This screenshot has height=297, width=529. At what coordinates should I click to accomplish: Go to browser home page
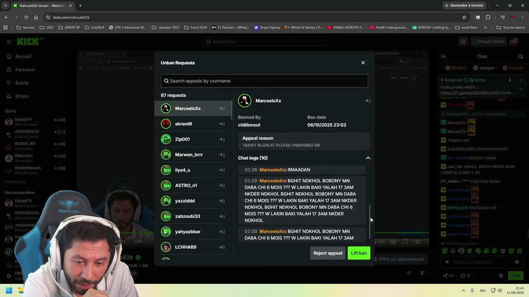[36, 17]
